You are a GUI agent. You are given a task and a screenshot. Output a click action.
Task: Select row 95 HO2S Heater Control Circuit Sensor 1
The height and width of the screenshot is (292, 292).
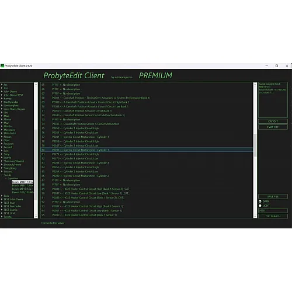point(147,215)
